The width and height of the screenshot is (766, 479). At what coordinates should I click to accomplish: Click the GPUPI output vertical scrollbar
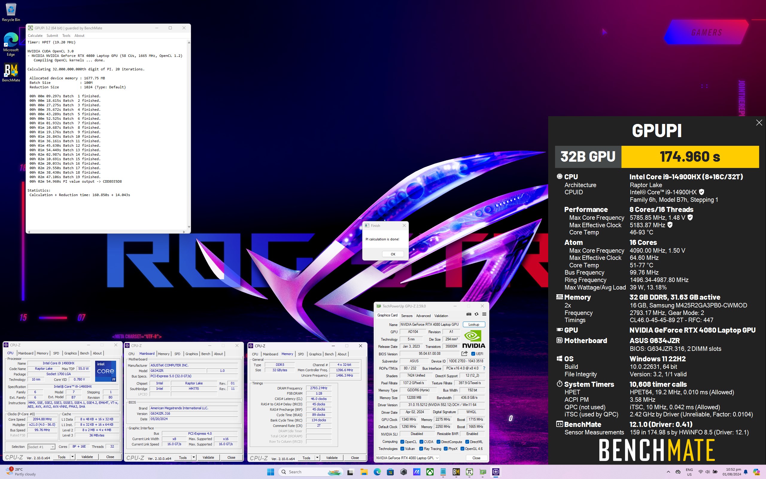pos(189,134)
